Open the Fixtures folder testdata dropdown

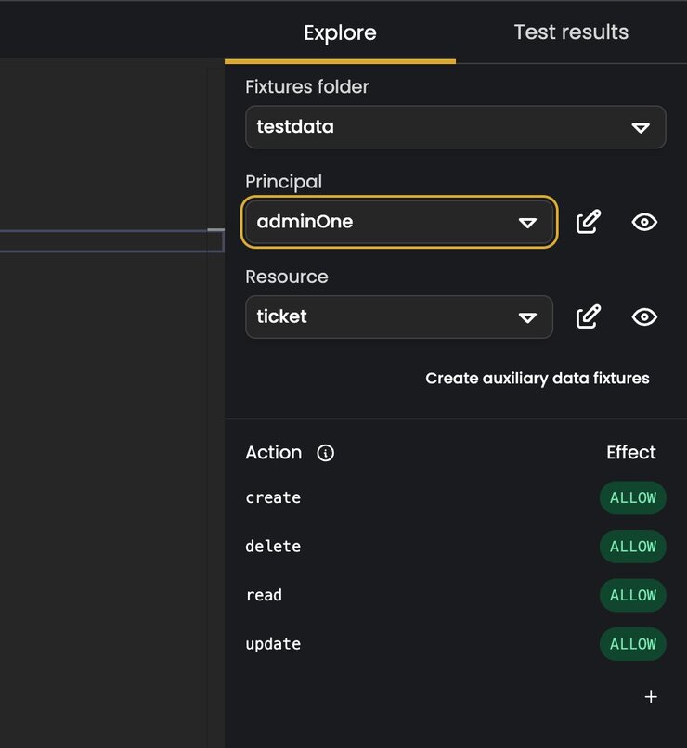tap(456, 127)
